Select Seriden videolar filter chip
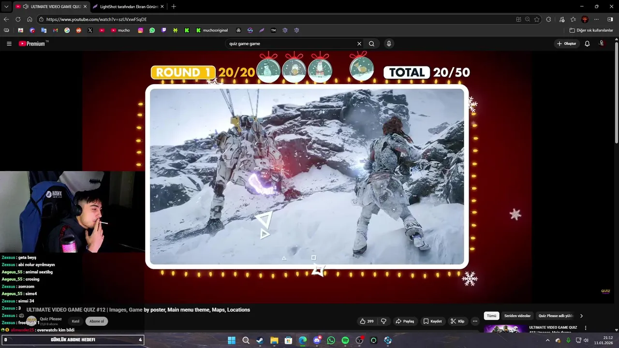The height and width of the screenshot is (348, 619). click(517, 316)
